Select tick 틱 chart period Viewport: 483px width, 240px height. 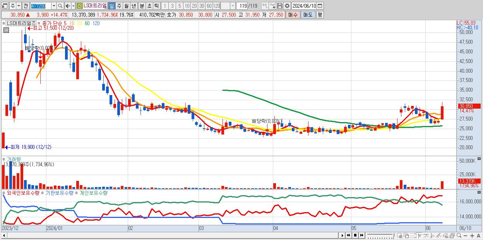(156, 6)
